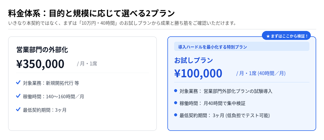The height and width of the screenshot is (140, 324).
Task: Click the /月・1席 label beside ¥350,000
Action: click(x=87, y=64)
